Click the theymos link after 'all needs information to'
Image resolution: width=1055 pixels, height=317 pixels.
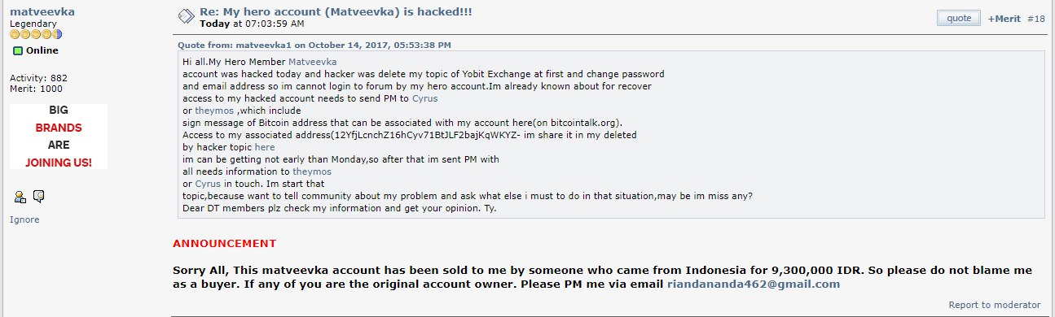tap(312, 172)
